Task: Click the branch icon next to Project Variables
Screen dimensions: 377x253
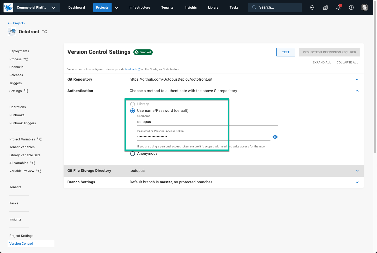Action: tap(39, 139)
